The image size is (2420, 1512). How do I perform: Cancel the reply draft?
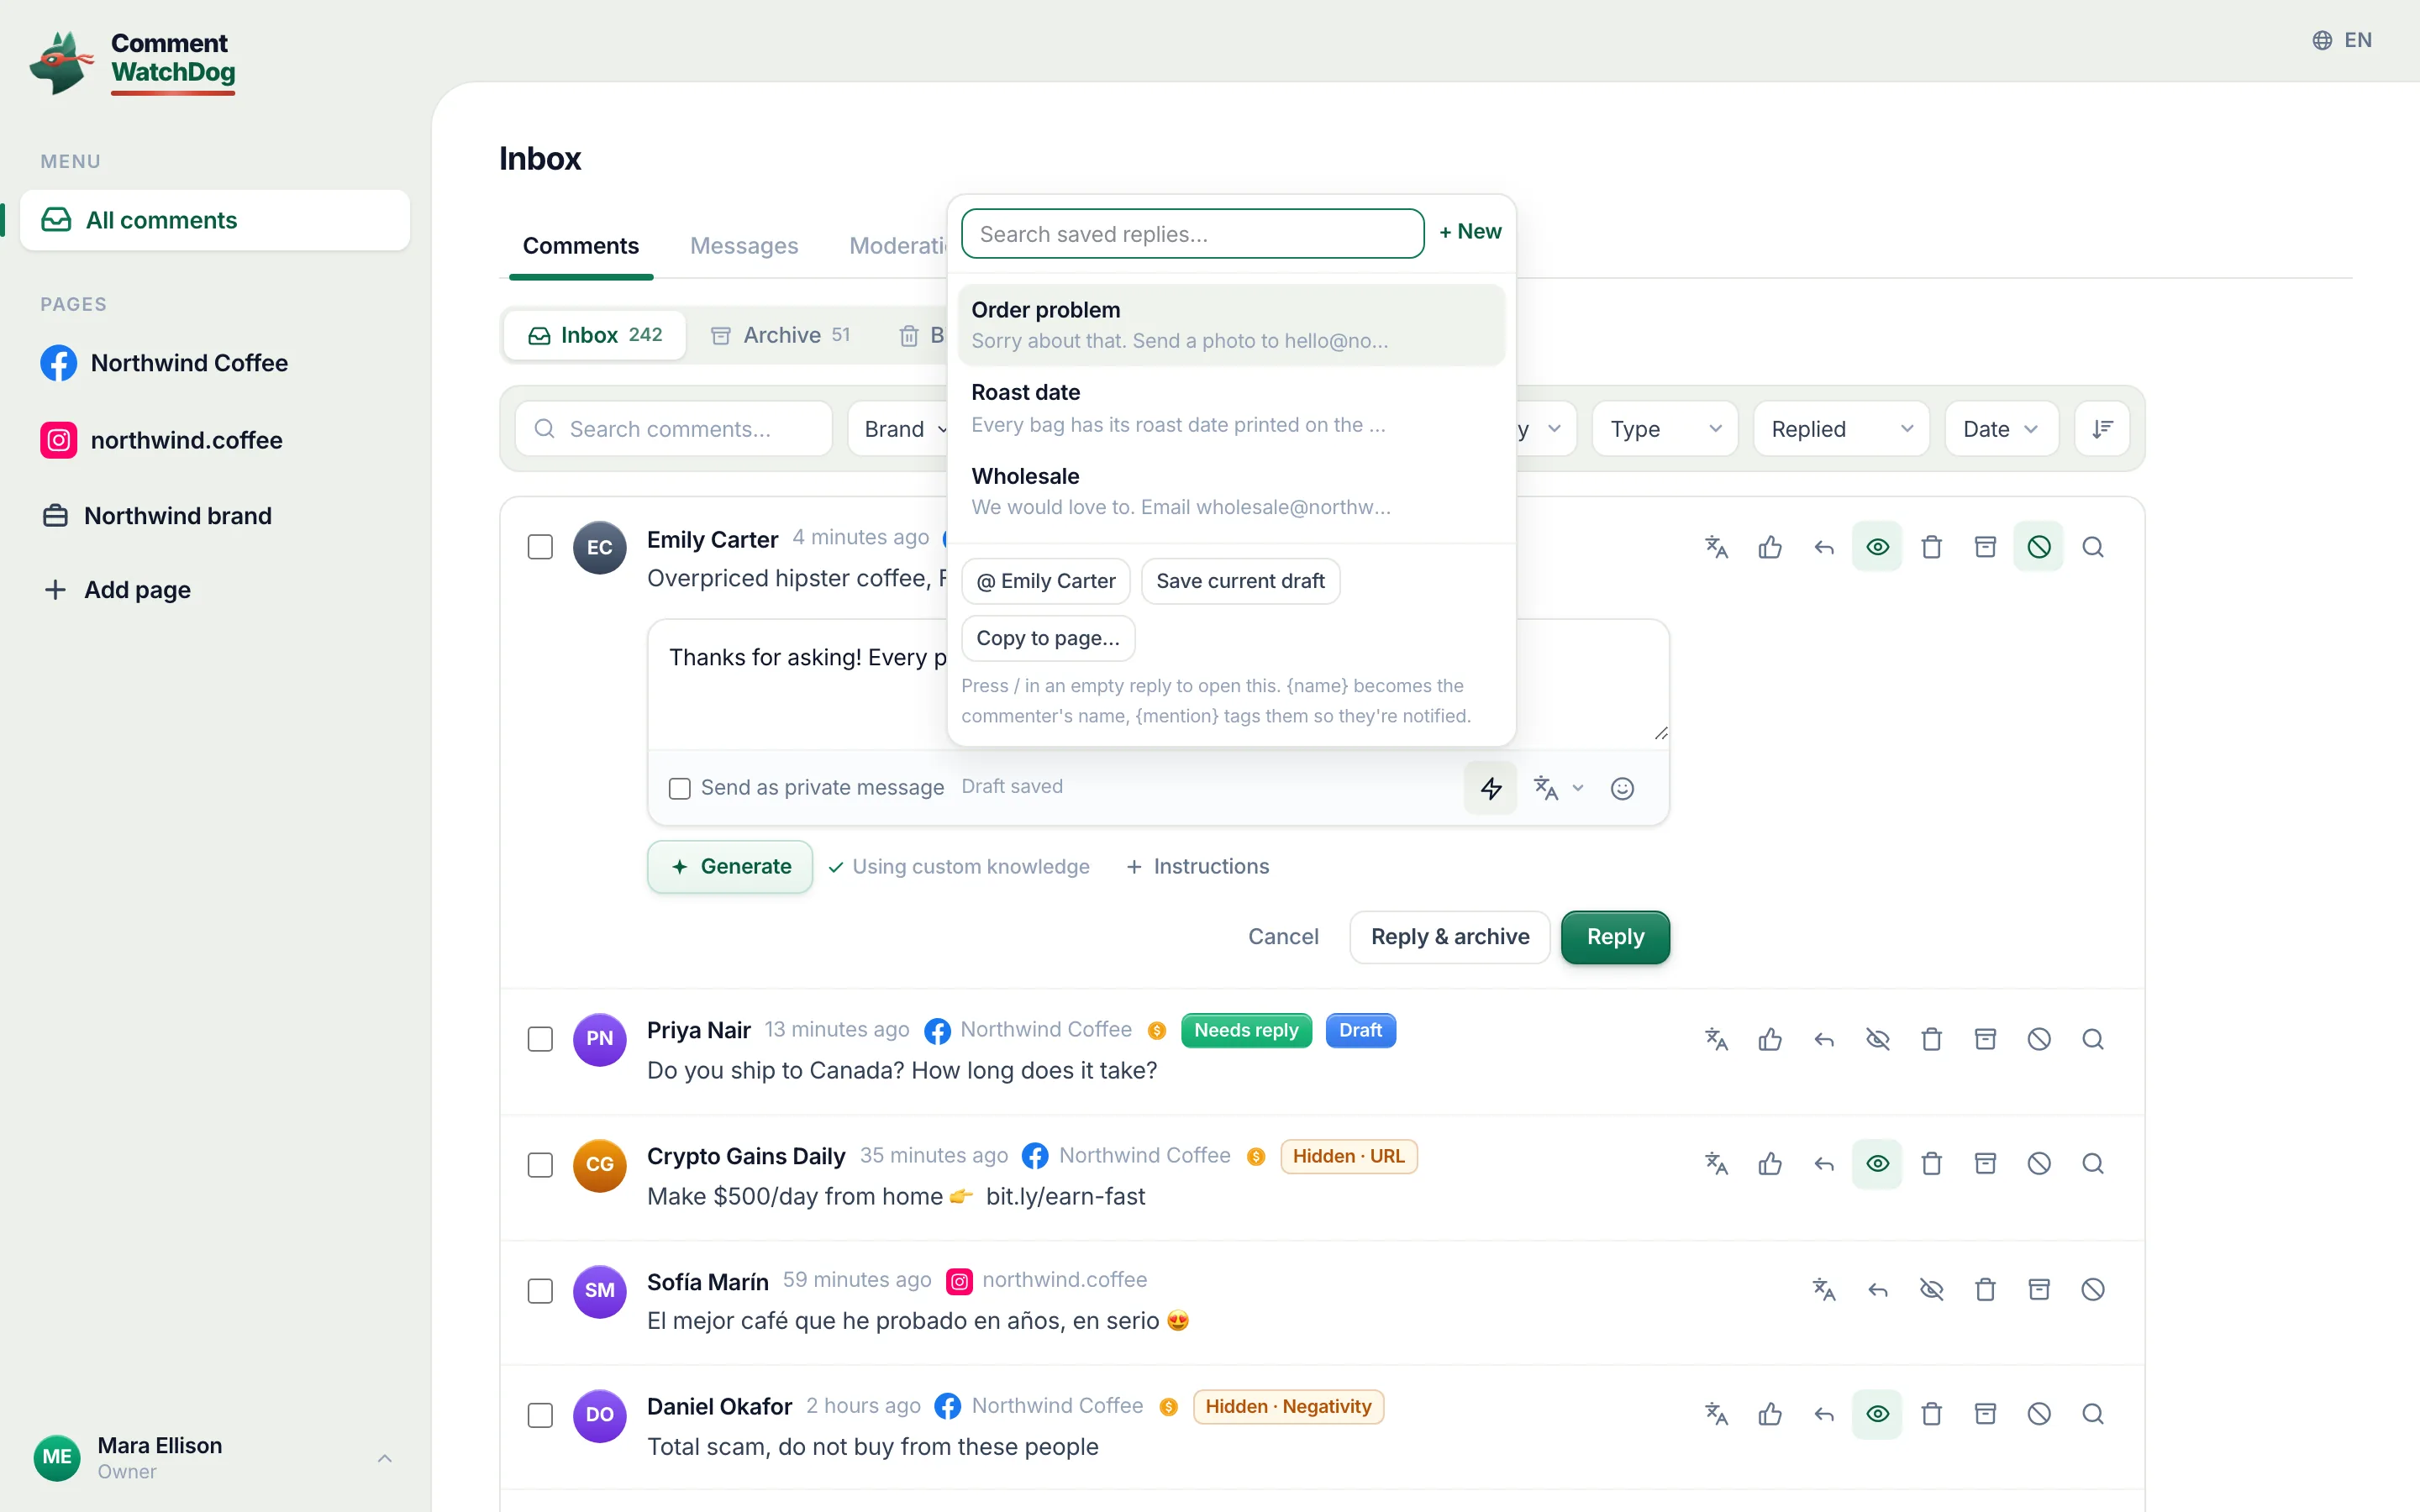coord(1283,937)
